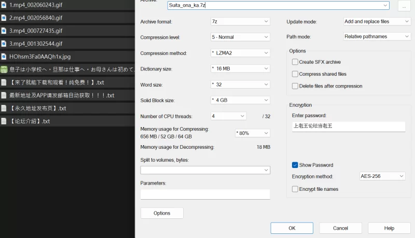The width and height of the screenshot is (415, 238).
Task: Click OK to create the archive
Action: (292, 228)
